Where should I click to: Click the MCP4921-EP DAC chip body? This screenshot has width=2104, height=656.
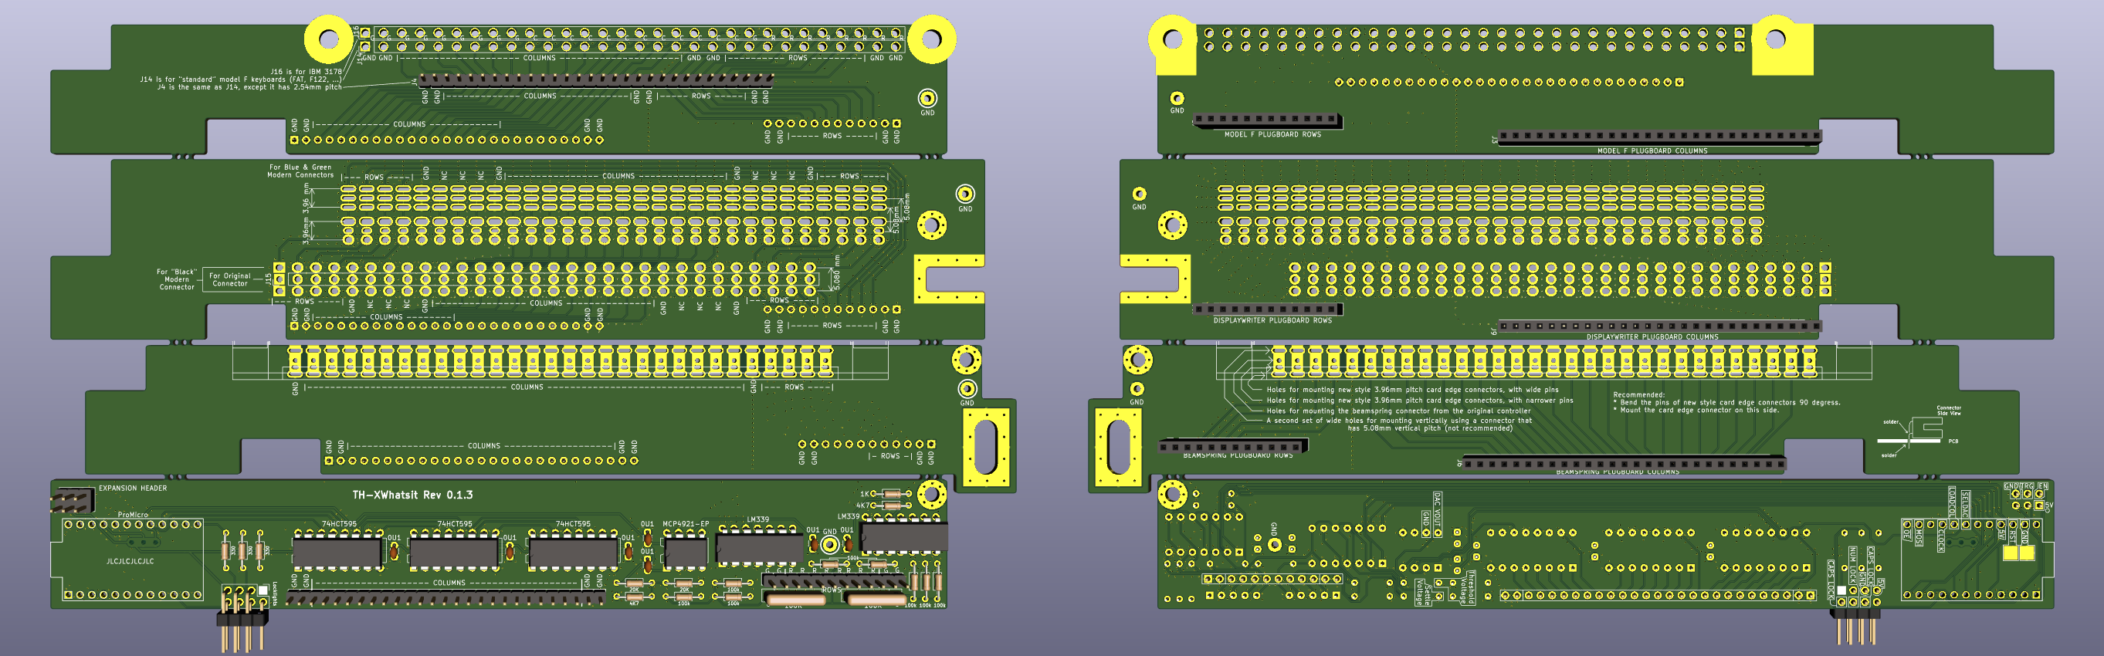pyautogui.click(x=686, y=553)
